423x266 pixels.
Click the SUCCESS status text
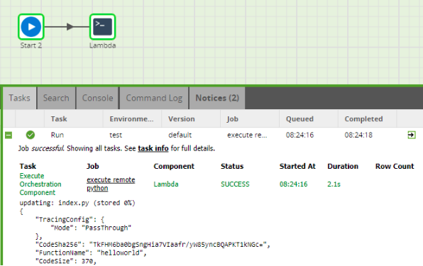tap(235, 184)
